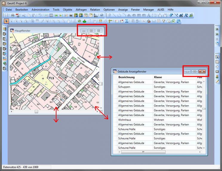Click the blue pushpin symbol style icon
The width and height of the screenshot is (222, 171).
171,15
